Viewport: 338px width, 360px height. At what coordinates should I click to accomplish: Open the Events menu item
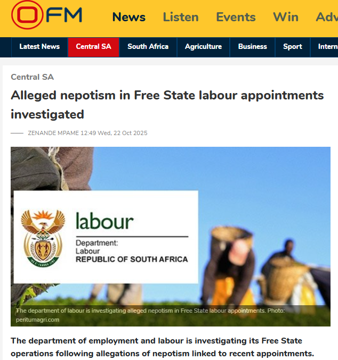tap(236, 17)
